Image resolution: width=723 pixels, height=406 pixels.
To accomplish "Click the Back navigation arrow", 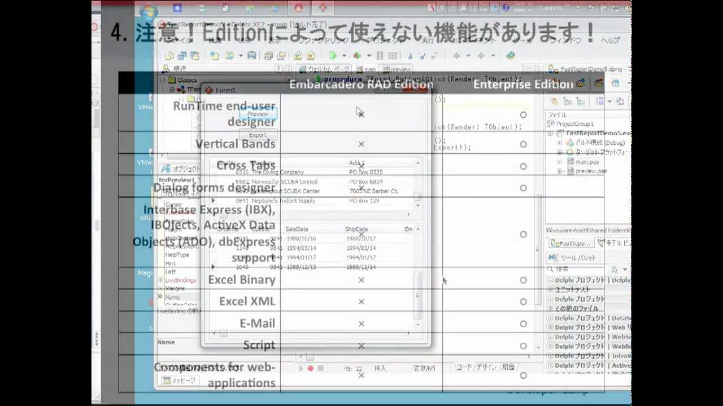I will pos(456,56).
